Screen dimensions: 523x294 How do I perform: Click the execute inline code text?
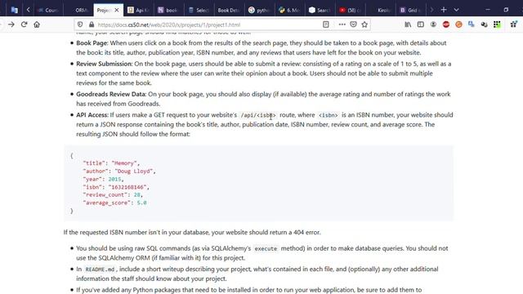tap(266, 248)
